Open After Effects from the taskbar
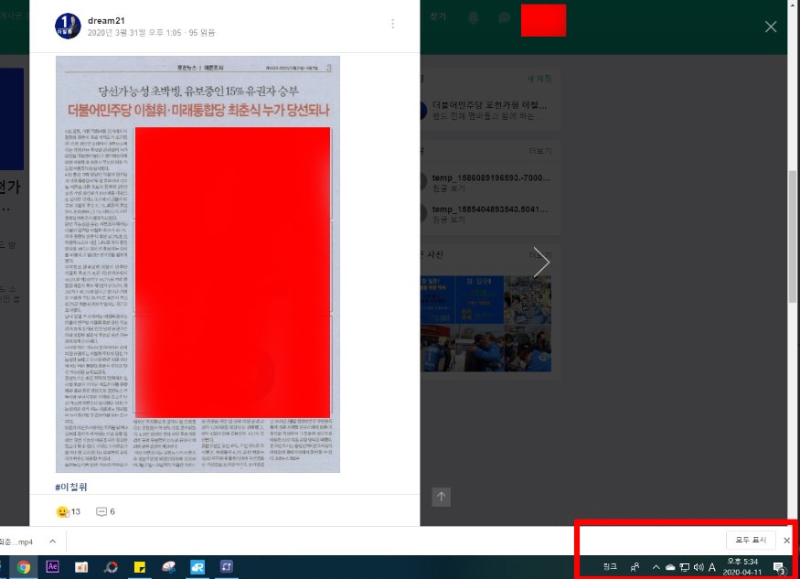The height and width of the screenshot is (579, 800). click(52, 567)
